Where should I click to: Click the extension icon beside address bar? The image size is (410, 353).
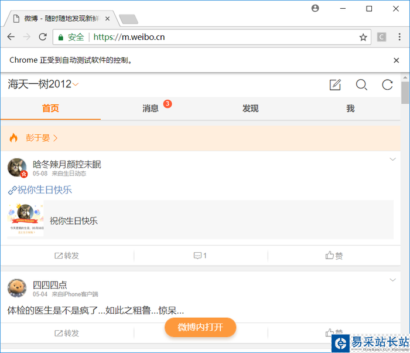(381, 37)
